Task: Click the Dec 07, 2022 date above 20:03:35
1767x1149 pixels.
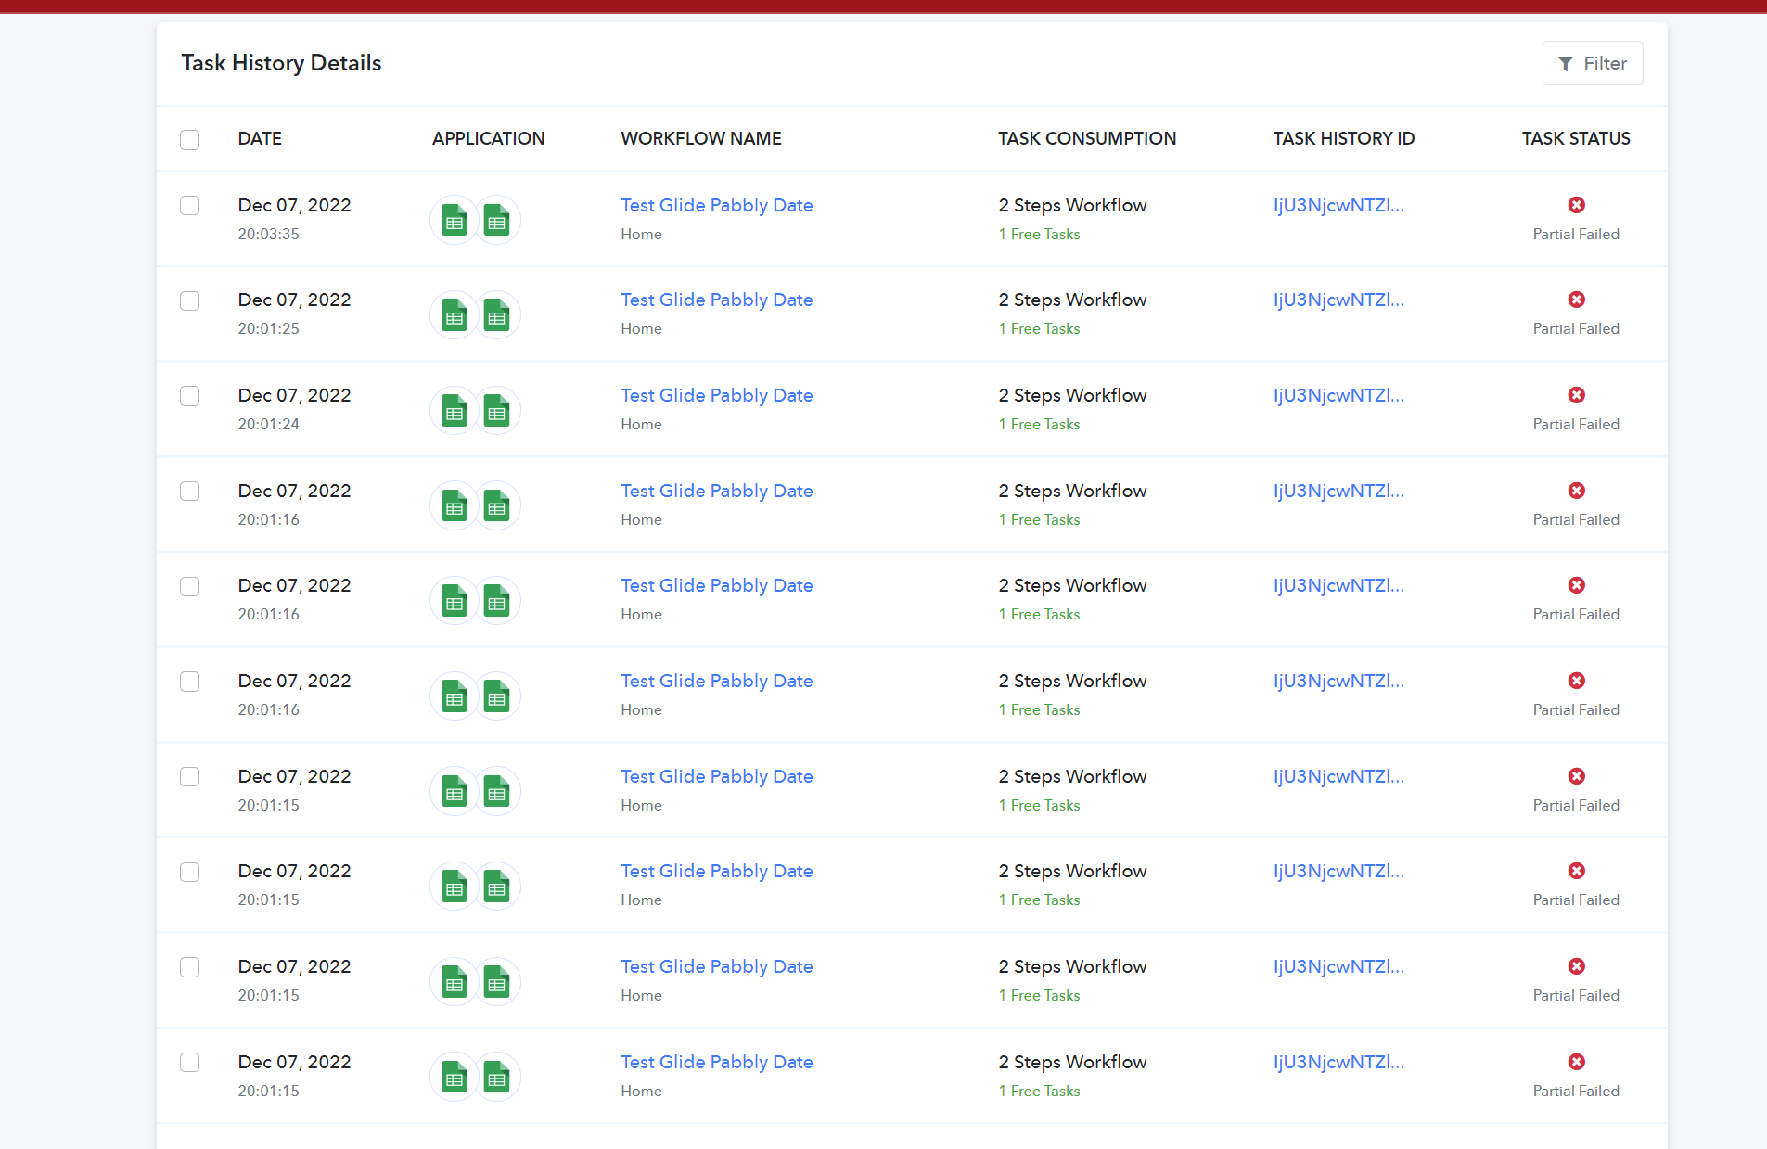Action: click(294, 205)
